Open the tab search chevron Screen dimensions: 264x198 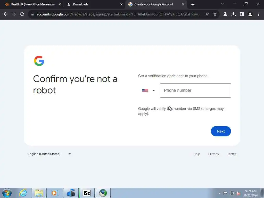click(x=222, y=4)
